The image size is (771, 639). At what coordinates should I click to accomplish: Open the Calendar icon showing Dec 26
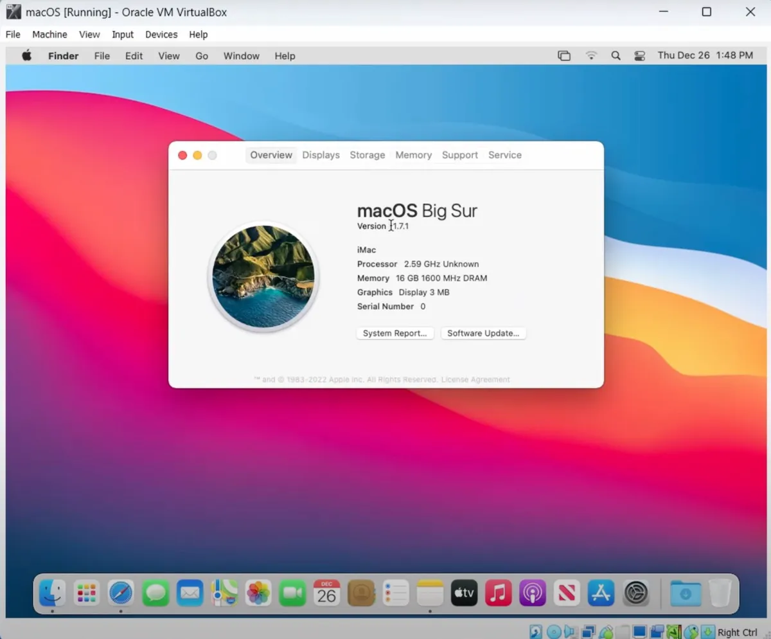click(x=326, y=593)
